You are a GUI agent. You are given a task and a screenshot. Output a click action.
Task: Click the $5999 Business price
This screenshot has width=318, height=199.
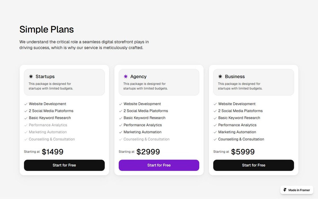pos(243,152)
